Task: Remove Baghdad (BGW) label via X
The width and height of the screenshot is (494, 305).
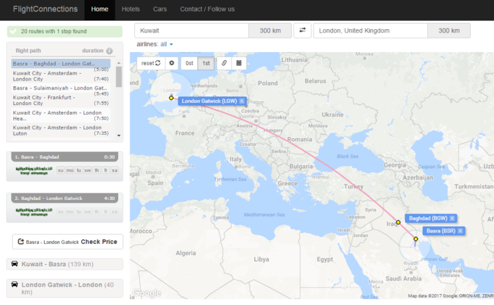Action: coord(452,218)
